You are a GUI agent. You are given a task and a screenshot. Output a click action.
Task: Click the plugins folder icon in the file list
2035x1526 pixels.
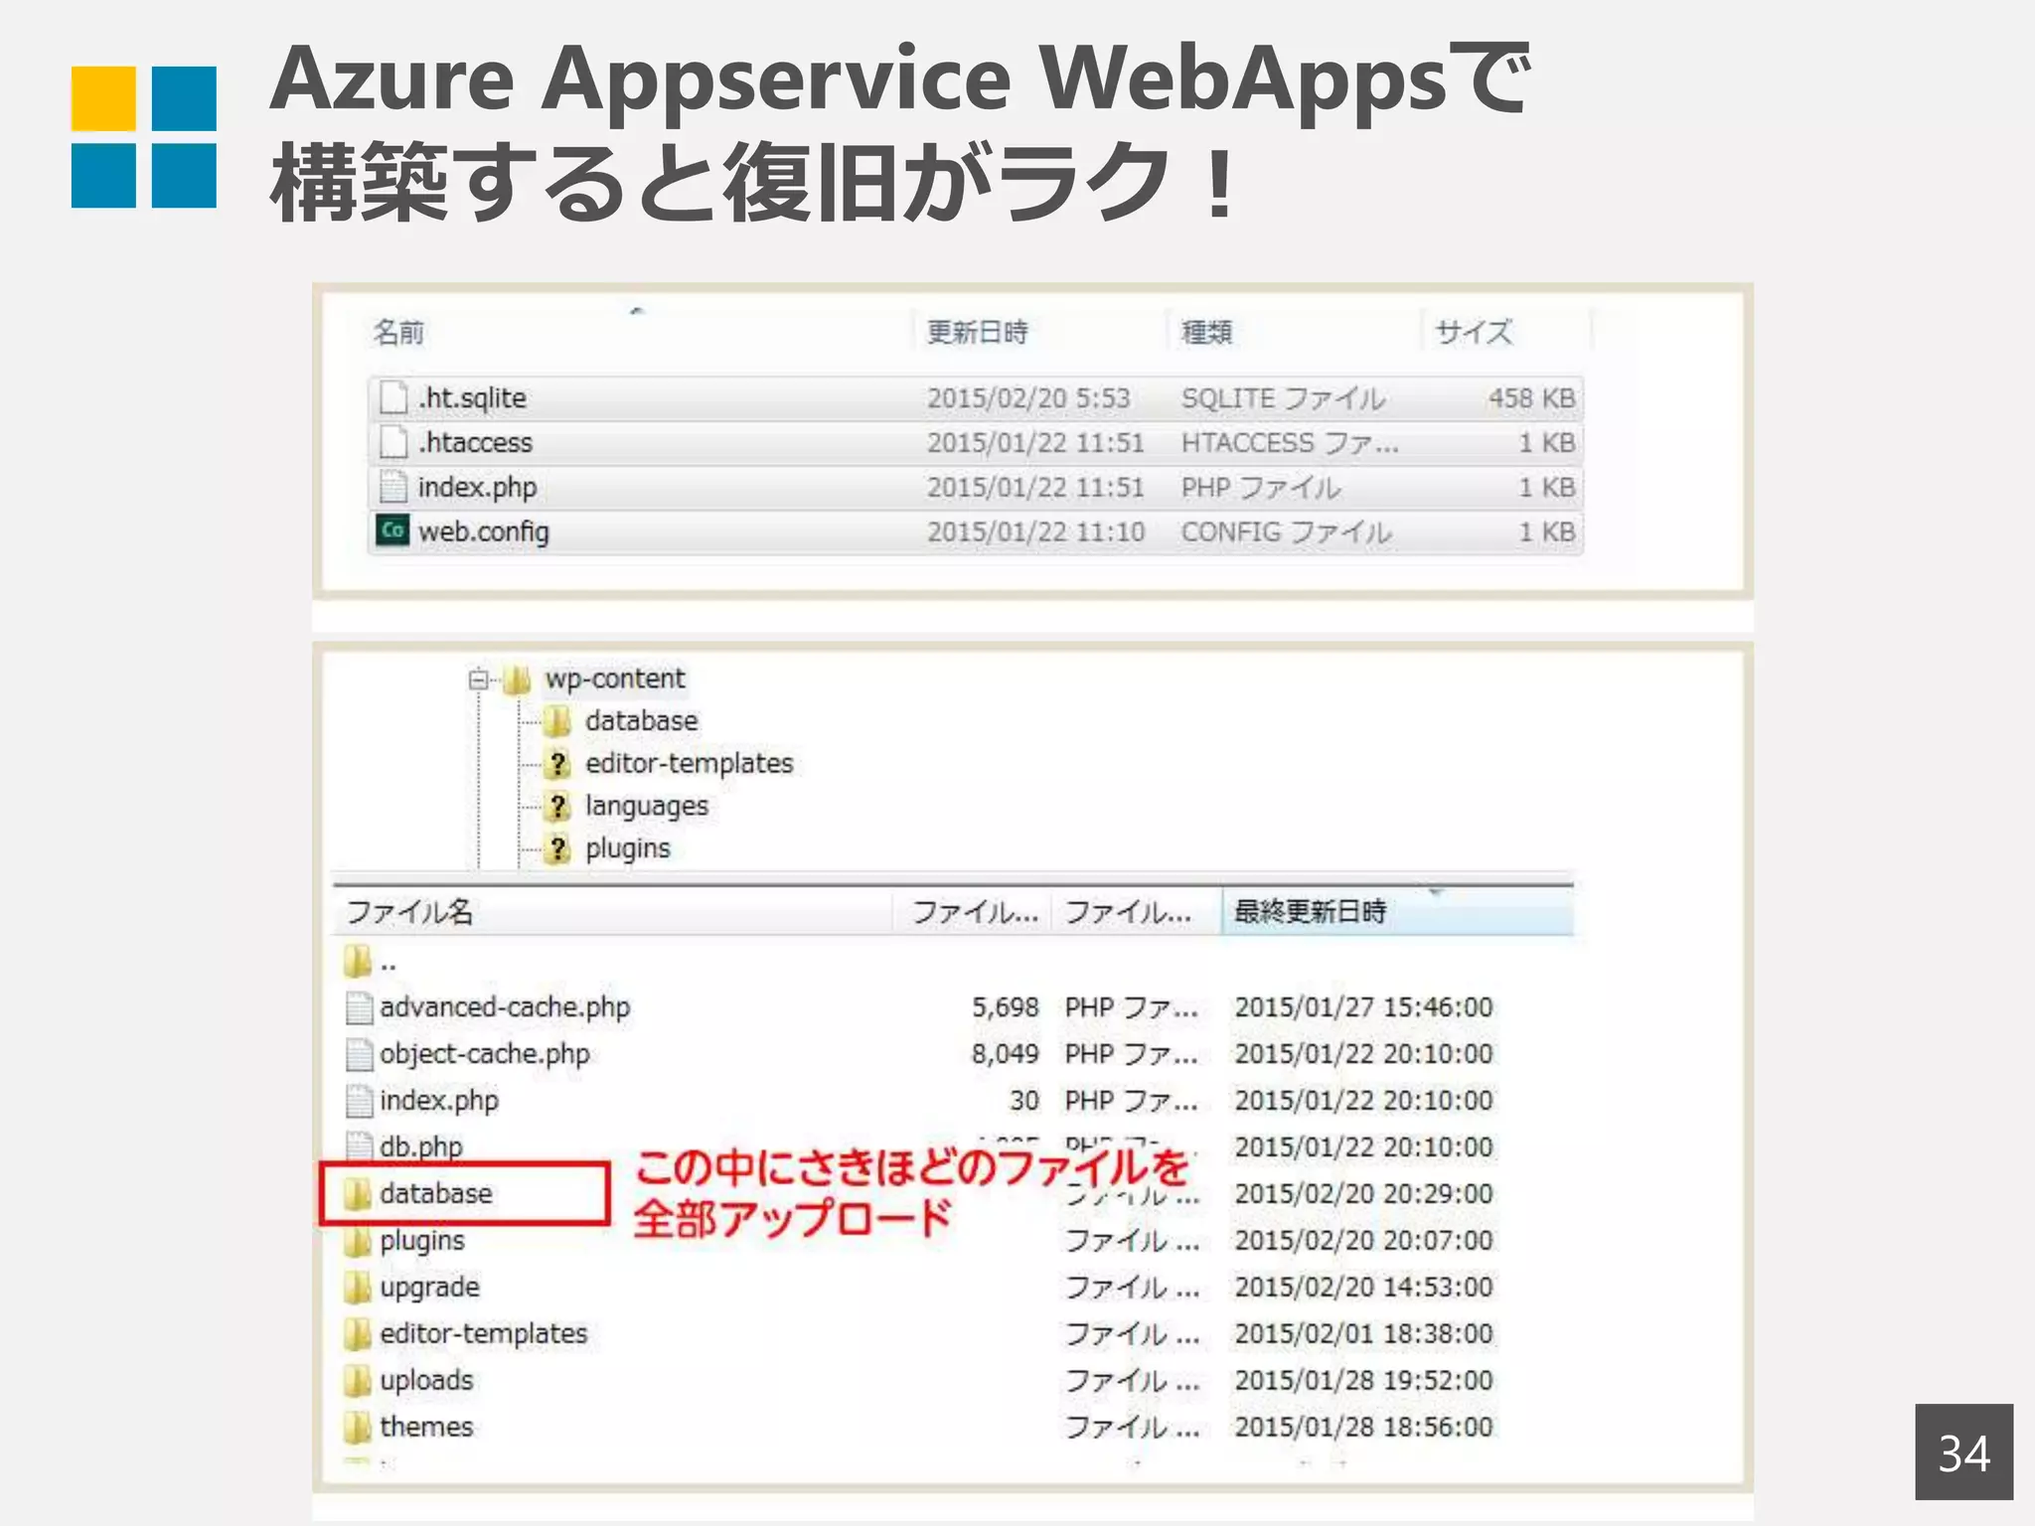[358, 1241]
